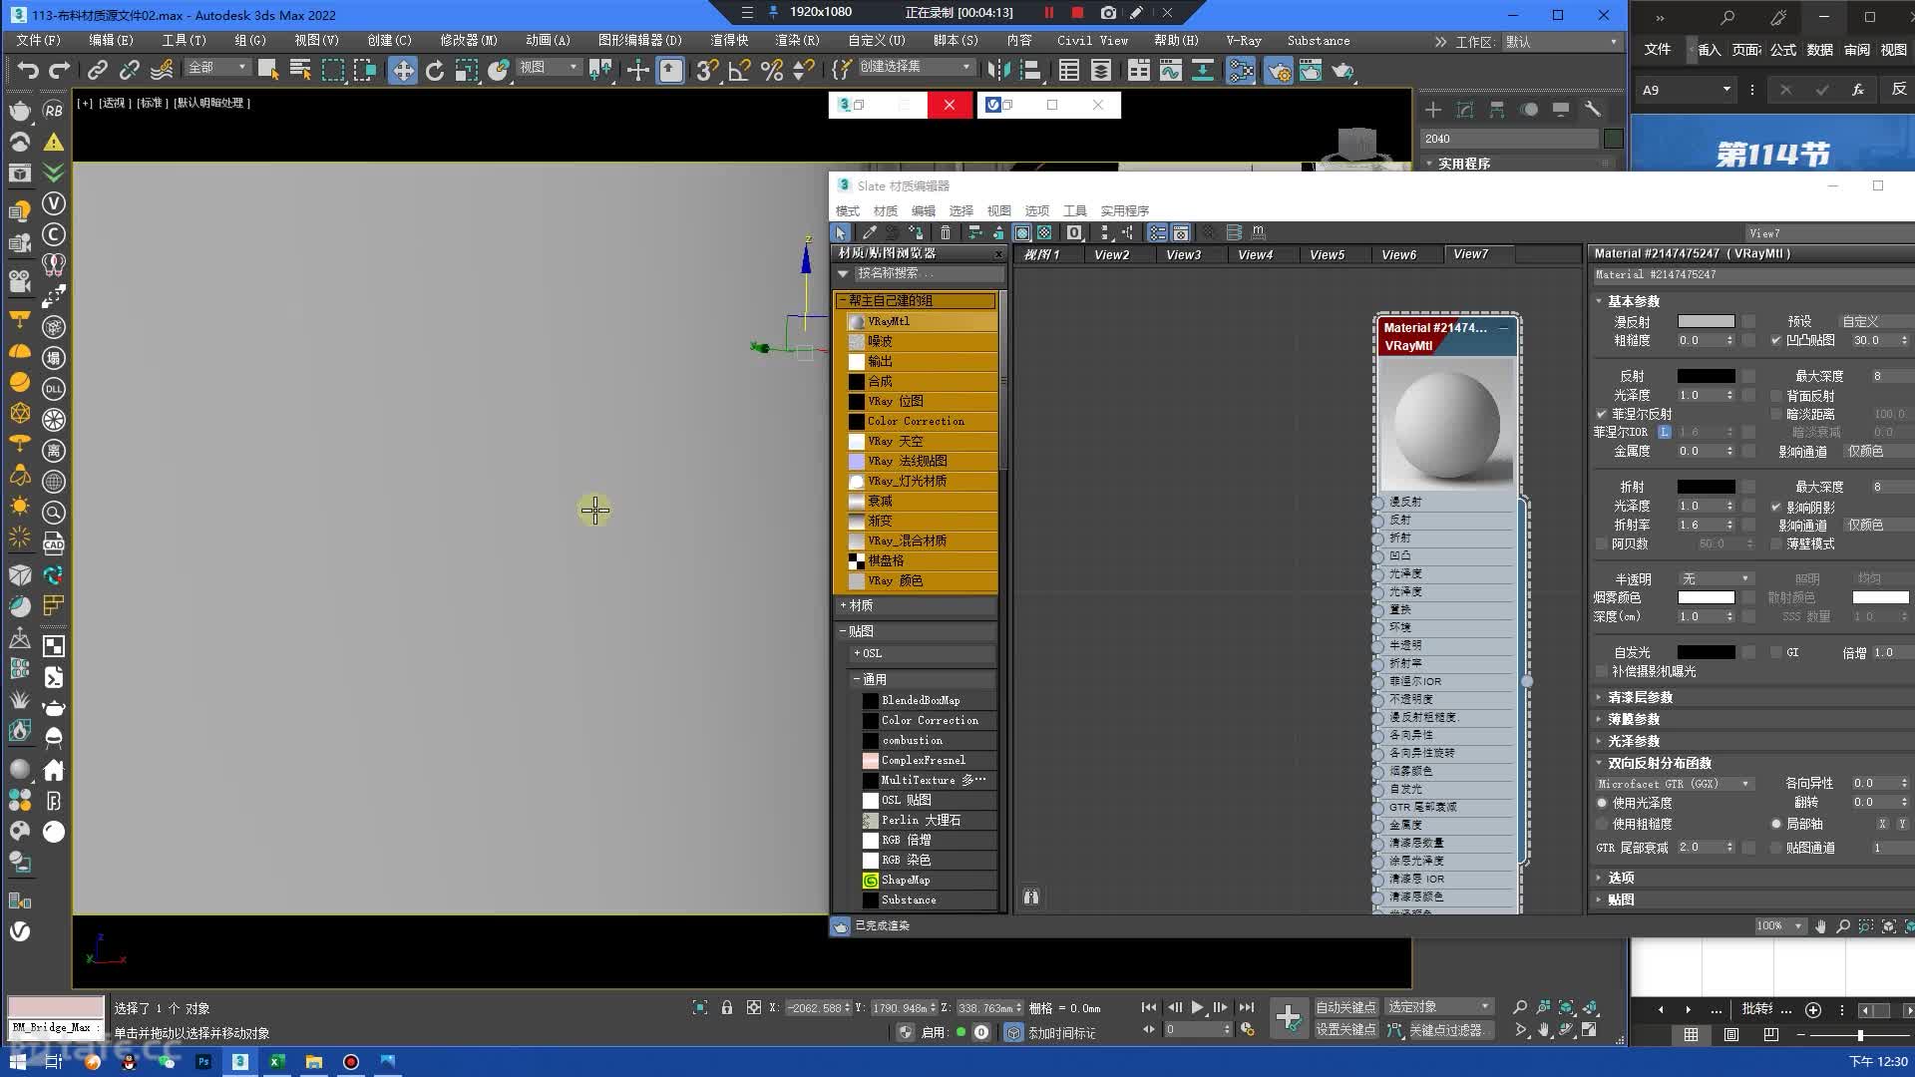Expand the 清漆层参数 rollout
This screenshot has height=1077, width=1915.
tap(1640, 698)
